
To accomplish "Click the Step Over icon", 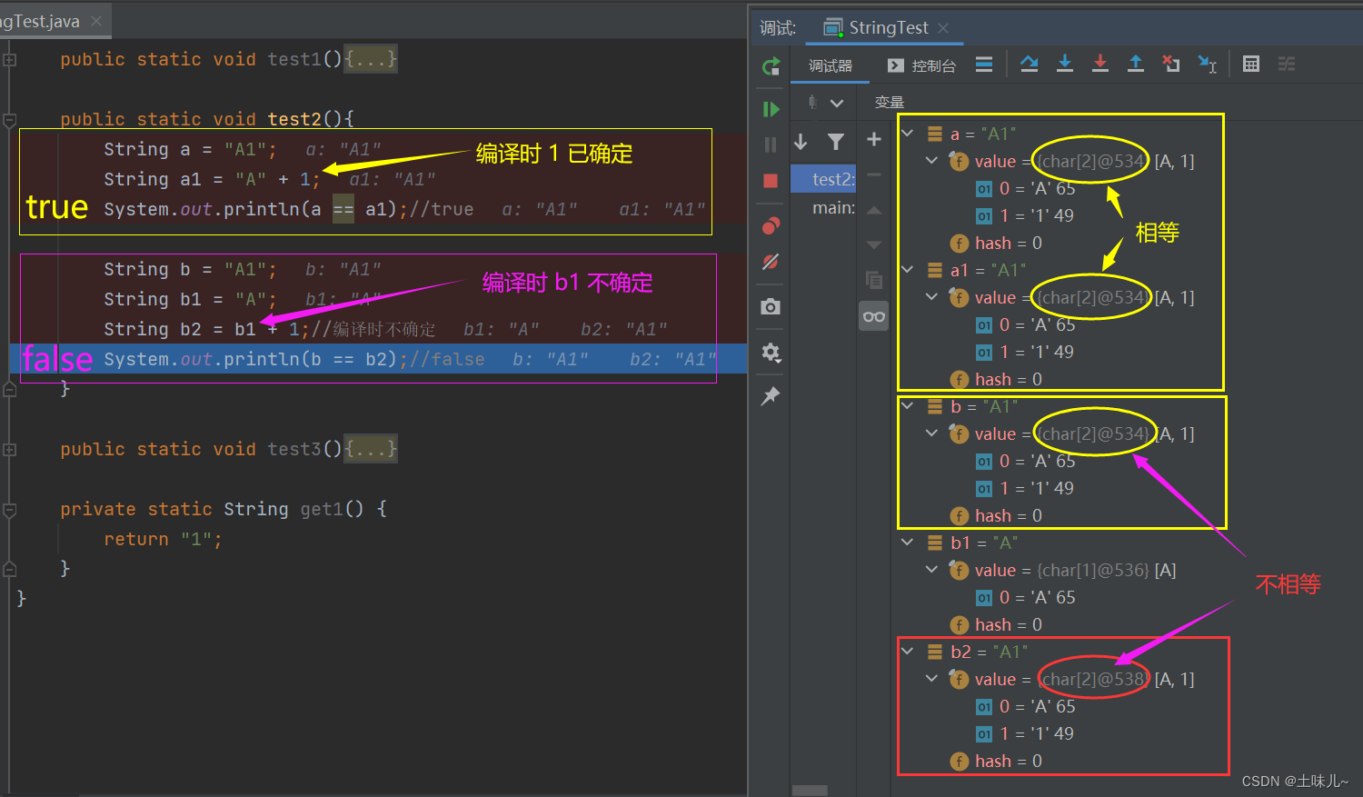I will (x=1029, y=64).
